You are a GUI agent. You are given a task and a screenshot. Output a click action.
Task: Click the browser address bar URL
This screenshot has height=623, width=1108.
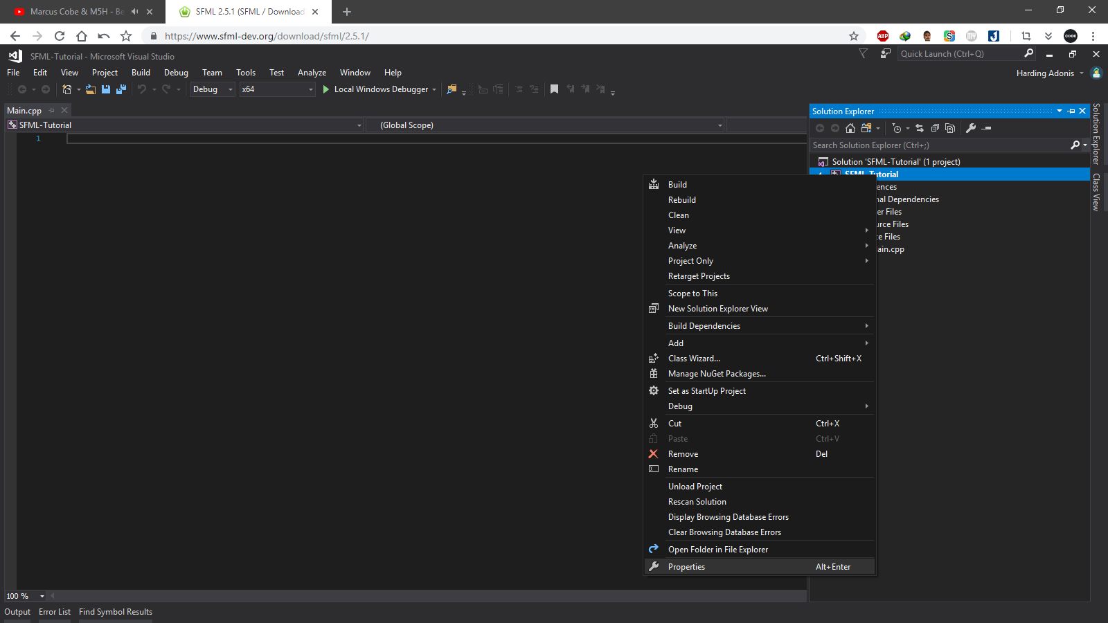(267, 36)
